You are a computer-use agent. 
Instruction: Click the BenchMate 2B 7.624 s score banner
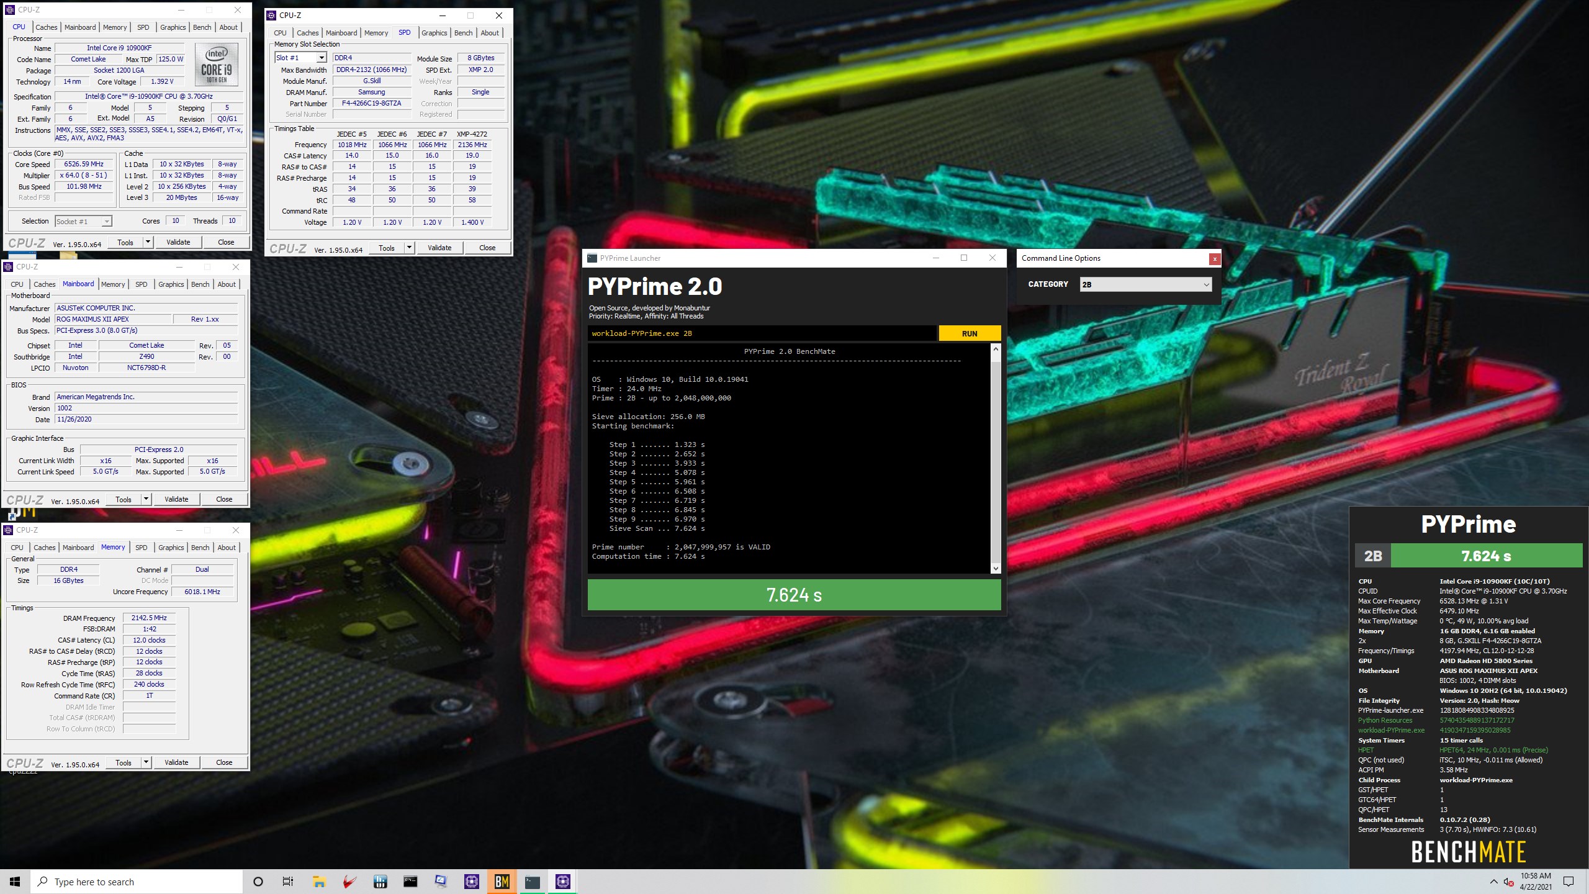tap(1469, 556)
